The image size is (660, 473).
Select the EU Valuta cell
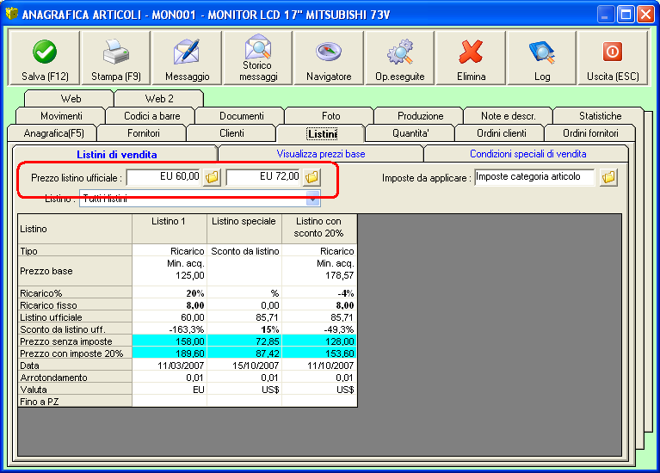point(170,390)
